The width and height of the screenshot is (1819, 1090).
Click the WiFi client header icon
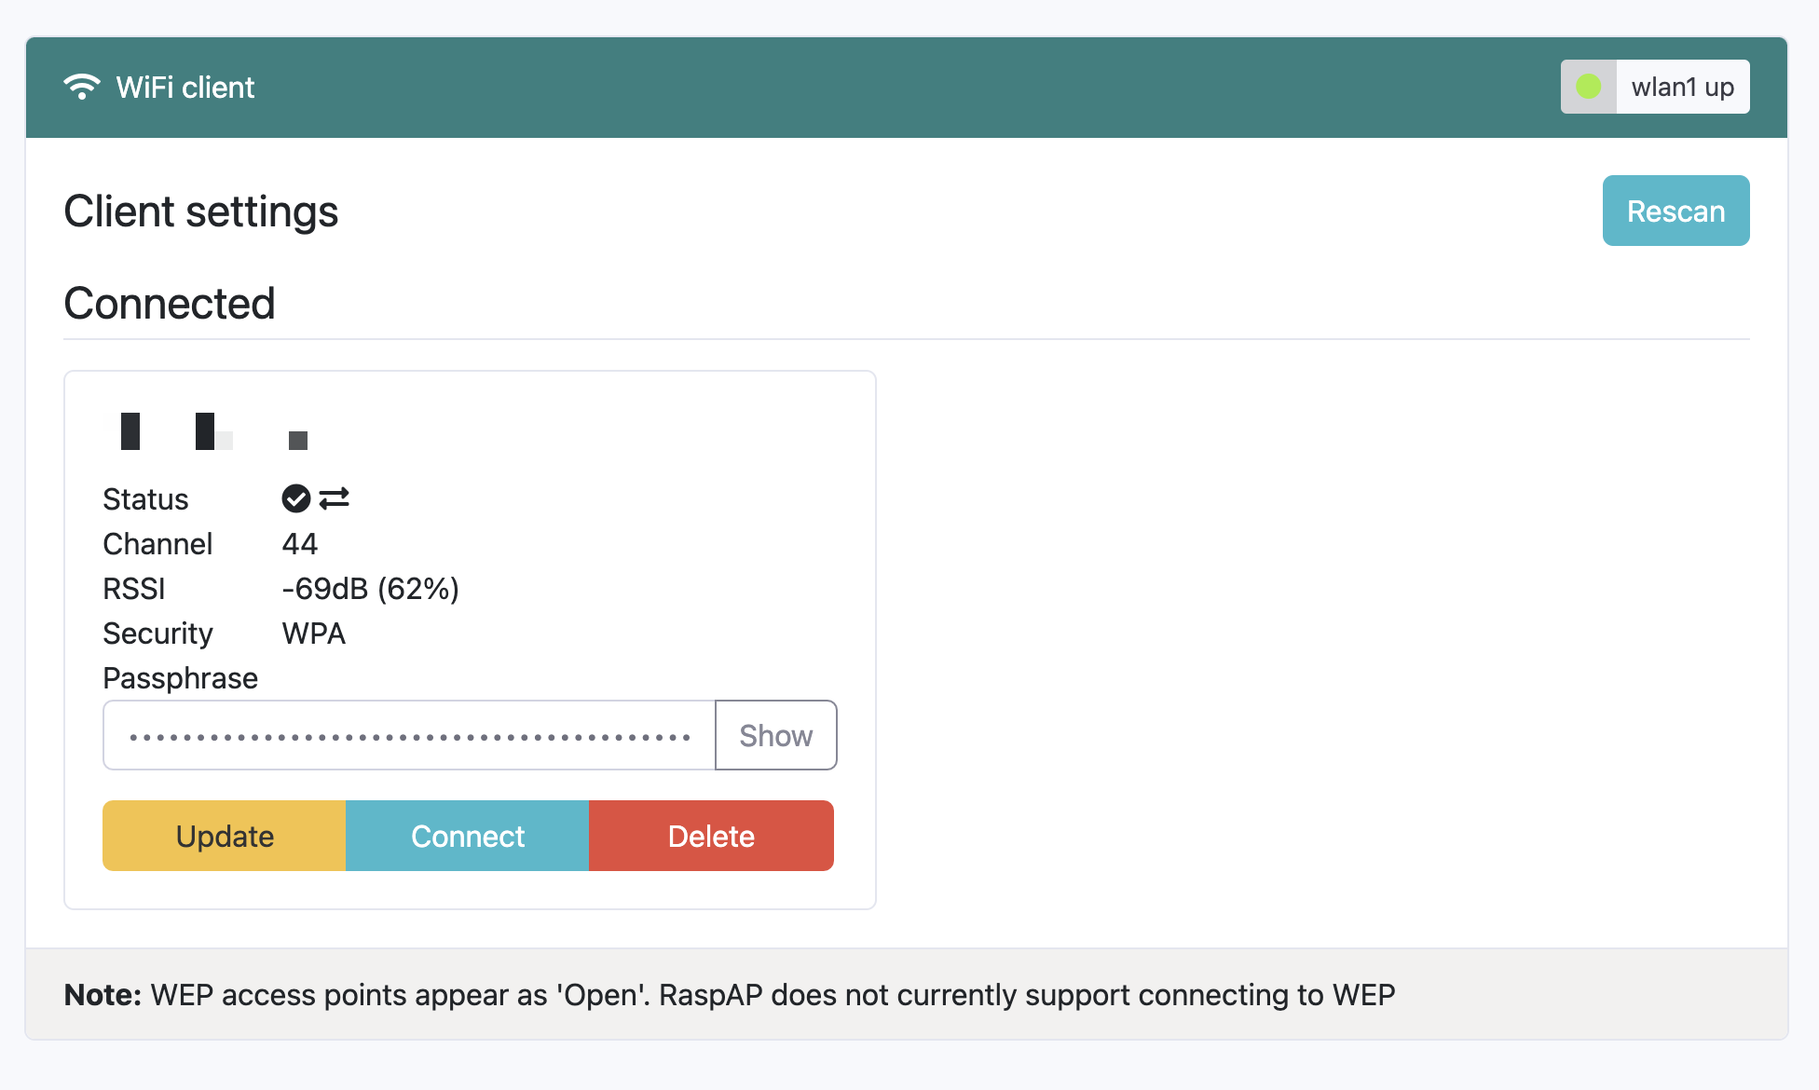pos(83,86)
